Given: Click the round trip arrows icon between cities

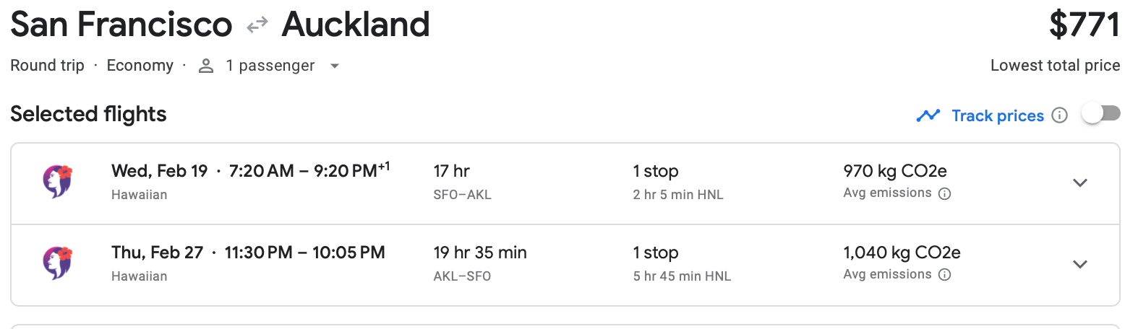Looking at the screenshot, I should [x=257, y=26].
